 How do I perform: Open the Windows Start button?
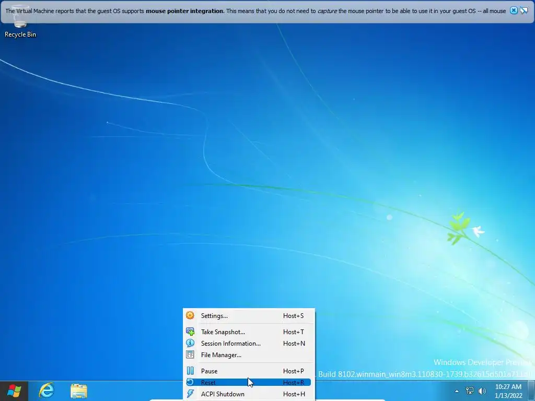14,391
